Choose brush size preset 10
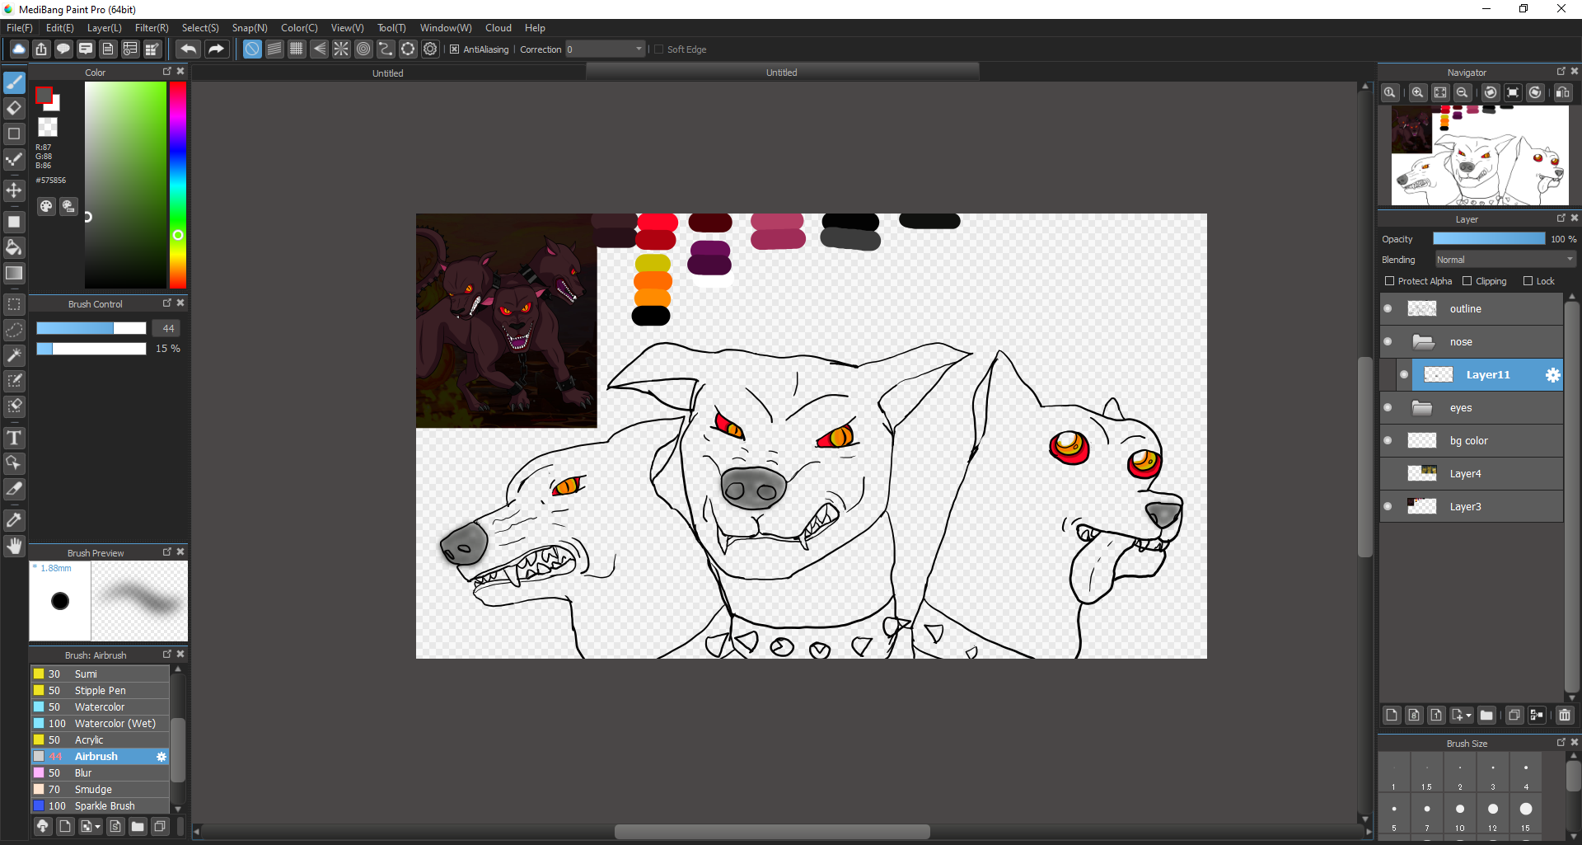Screen dimensions: 1582x845 (1459, 814)
